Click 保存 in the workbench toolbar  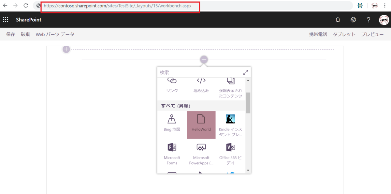11,34
